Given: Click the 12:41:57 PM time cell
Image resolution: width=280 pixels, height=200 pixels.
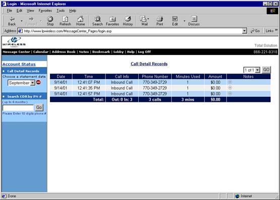Looking at the screenshot, I should (89, 94).
